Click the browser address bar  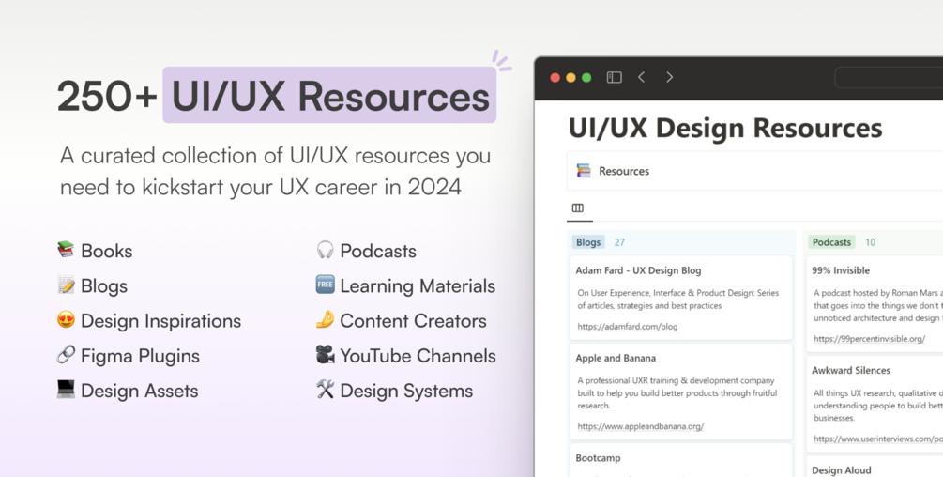coord(889,78)
